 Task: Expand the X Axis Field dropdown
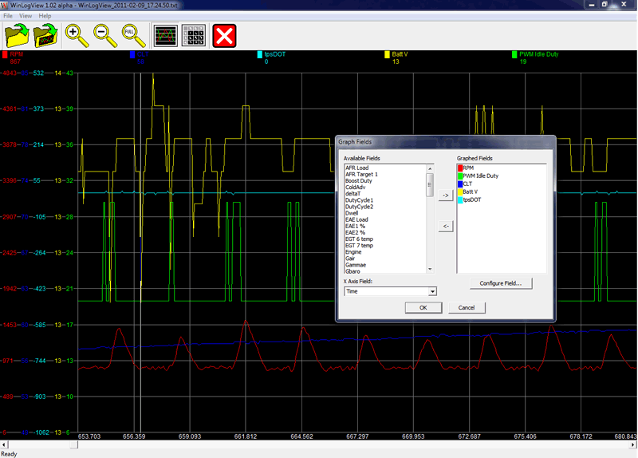(x=432, y=291)
